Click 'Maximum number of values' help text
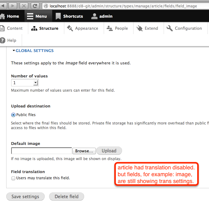This screenshot has width=209, height=209. click(x=63, y=90)
